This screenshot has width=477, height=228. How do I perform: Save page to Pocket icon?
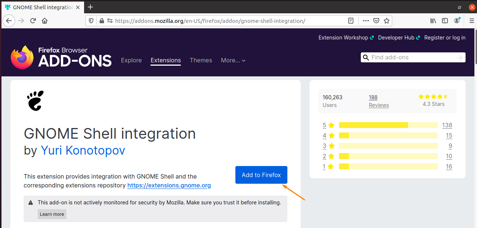point(376,21)
